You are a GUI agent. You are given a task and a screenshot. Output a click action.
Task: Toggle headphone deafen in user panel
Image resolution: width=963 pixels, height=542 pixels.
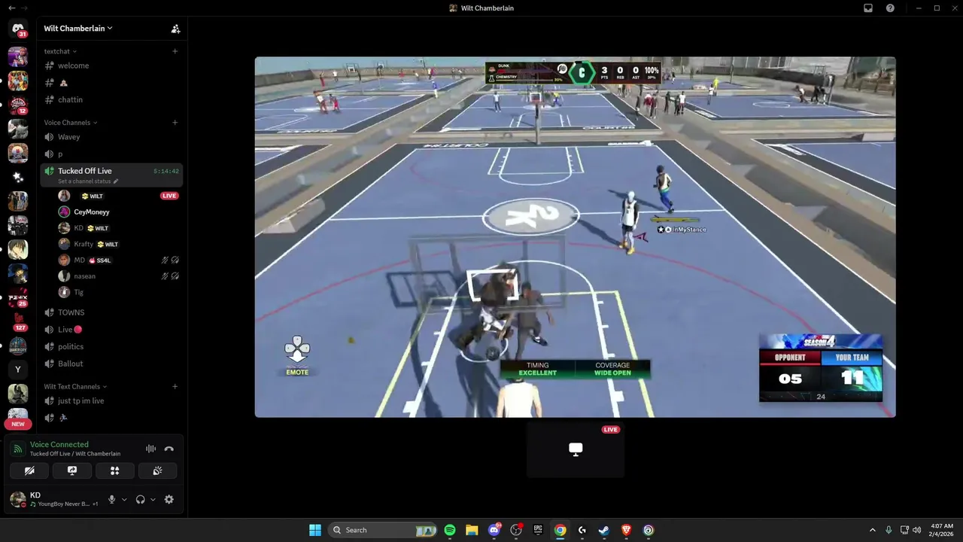[x=140, y=499]
